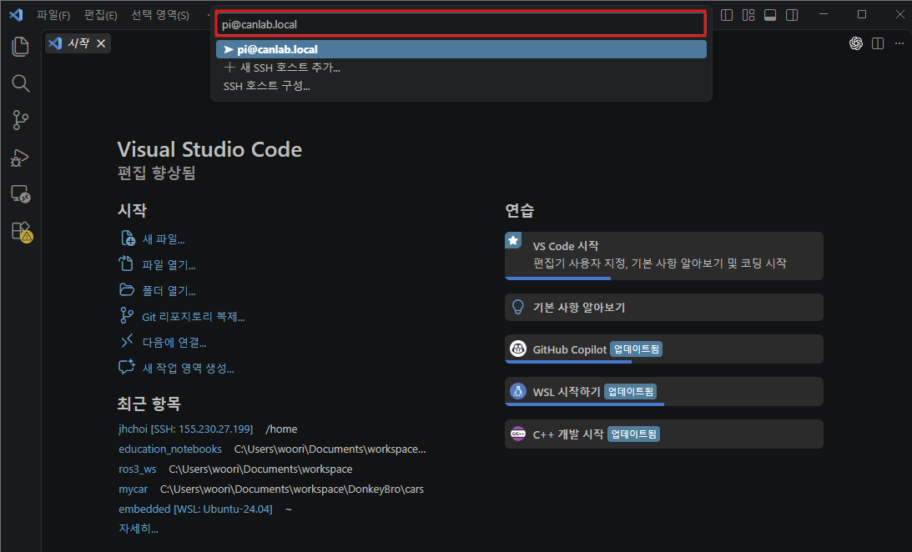Select pi@canlab.local host suggestion
Image resolution: width=912 pixels, height=552 pixels.
point(461,49)
